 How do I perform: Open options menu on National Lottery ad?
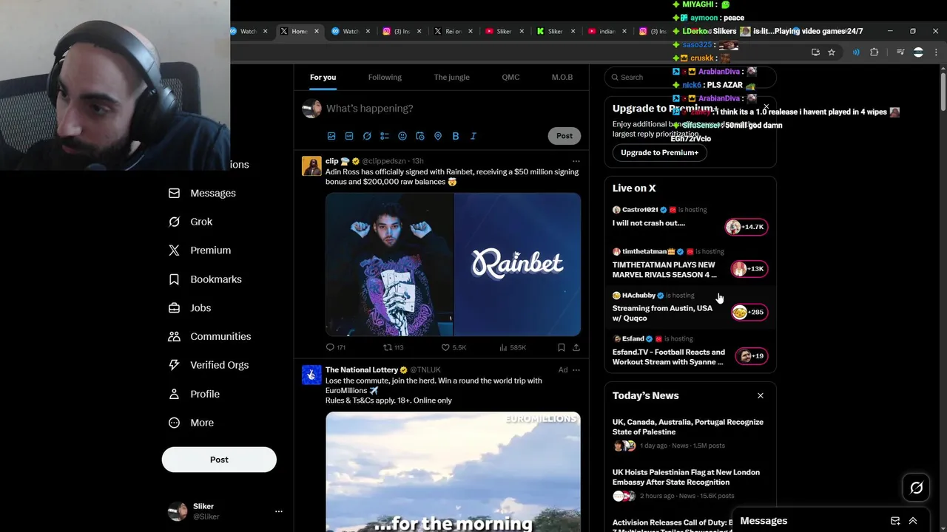tap(576, 370)
